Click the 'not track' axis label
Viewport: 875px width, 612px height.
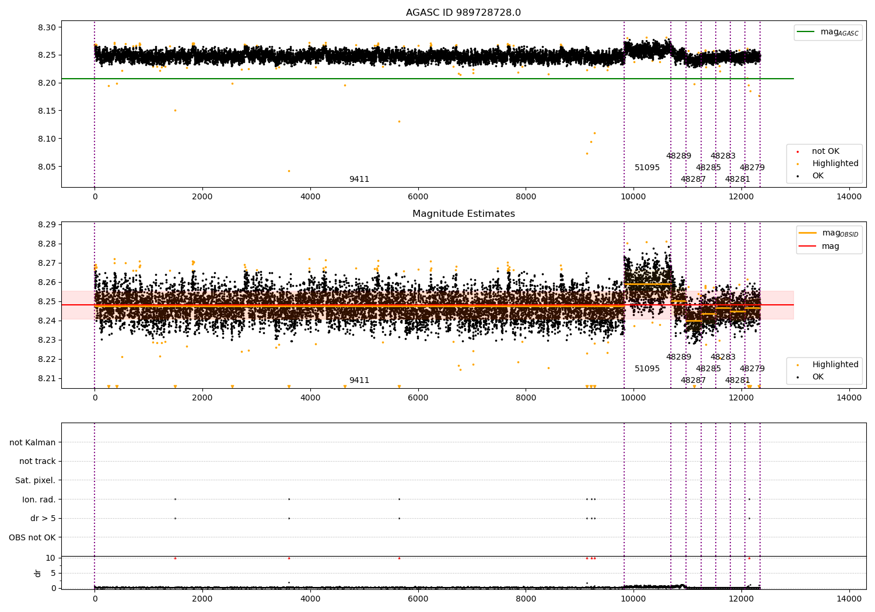(37, 462)
